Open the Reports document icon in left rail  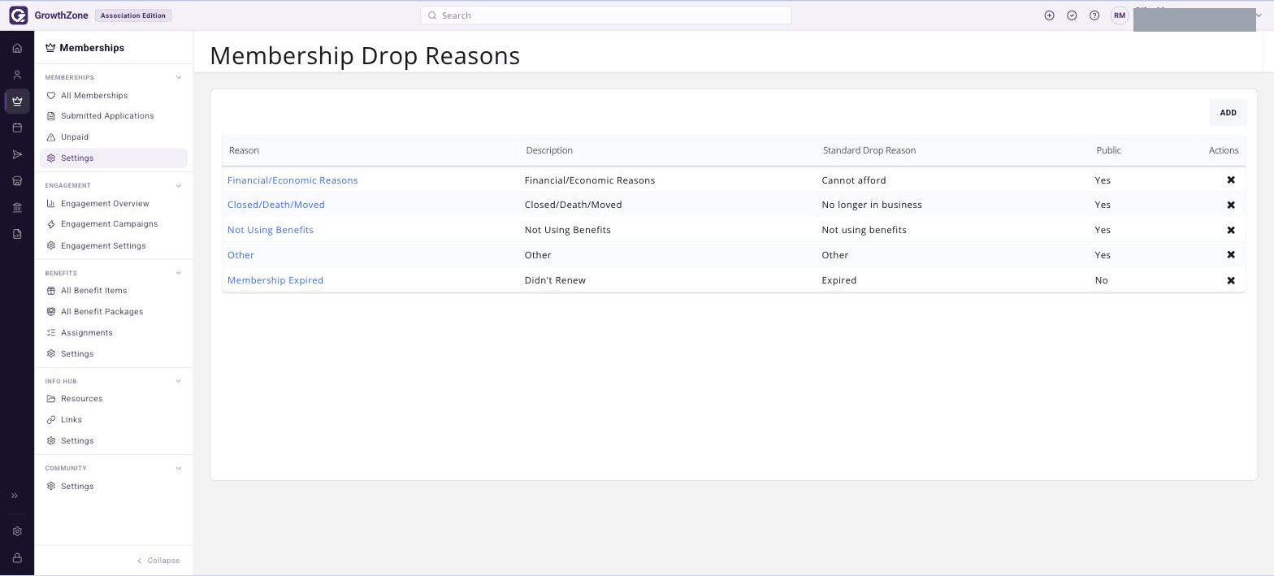click(17, 234)
